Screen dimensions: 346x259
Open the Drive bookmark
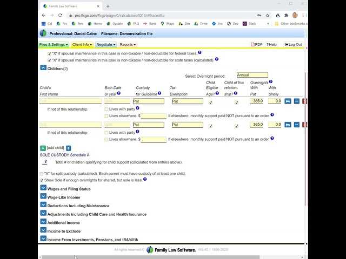point(201,24)
